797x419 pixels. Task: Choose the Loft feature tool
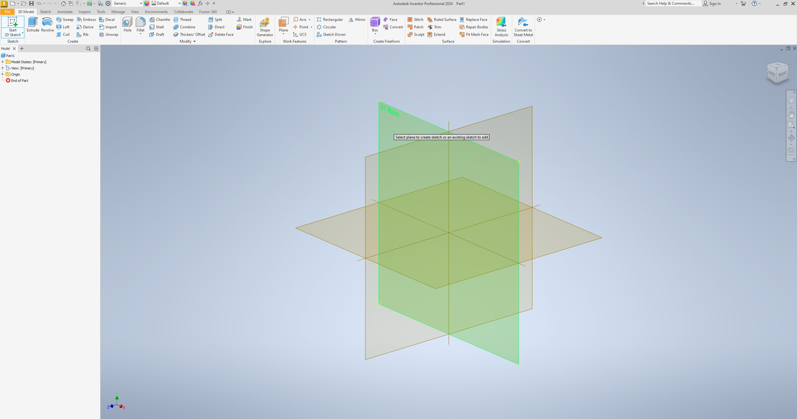63,27
